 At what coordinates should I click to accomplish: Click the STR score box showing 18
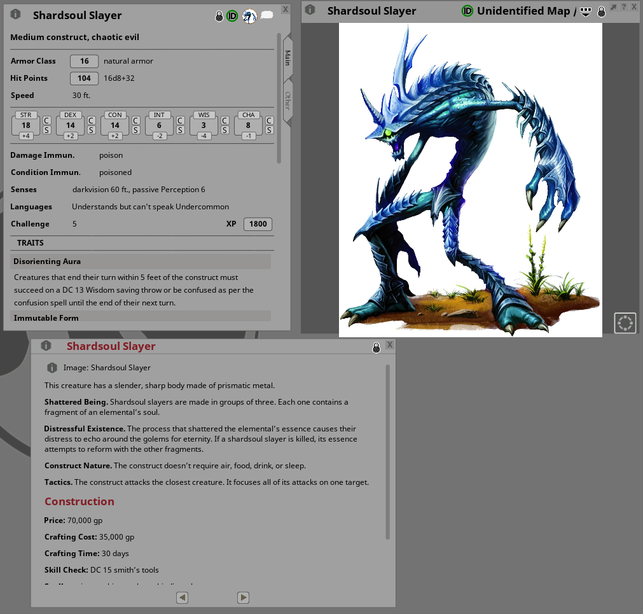point(26,125)
